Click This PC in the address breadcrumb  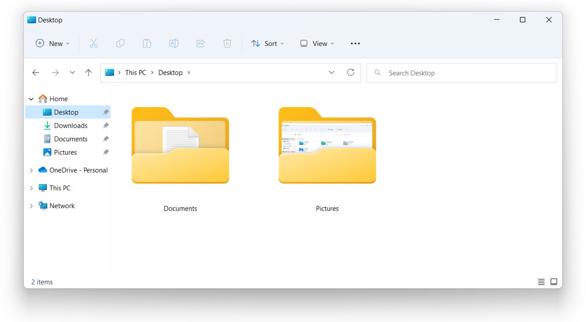(135, 73)
